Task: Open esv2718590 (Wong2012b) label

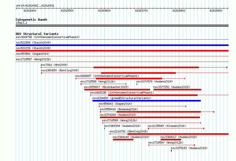Action: 166,142
